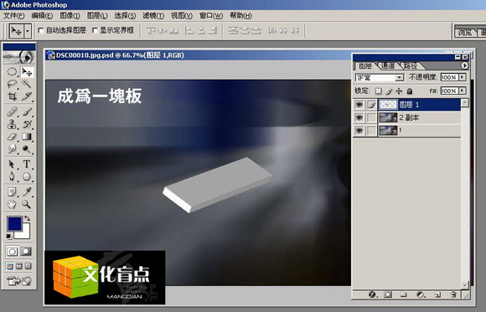Delete layer with trash icon
This screenshot has width=486, height=312.
453,294
